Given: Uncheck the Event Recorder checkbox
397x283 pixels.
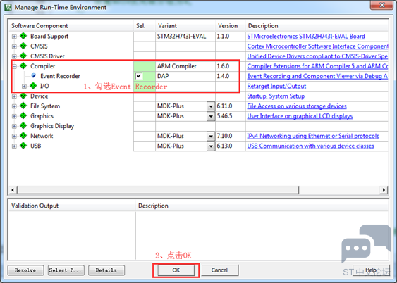Looking at the screenshot, I should [x=139, y=76].
